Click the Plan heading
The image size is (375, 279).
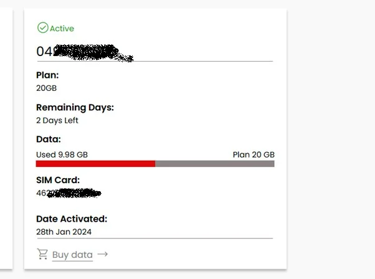[47, 75]
